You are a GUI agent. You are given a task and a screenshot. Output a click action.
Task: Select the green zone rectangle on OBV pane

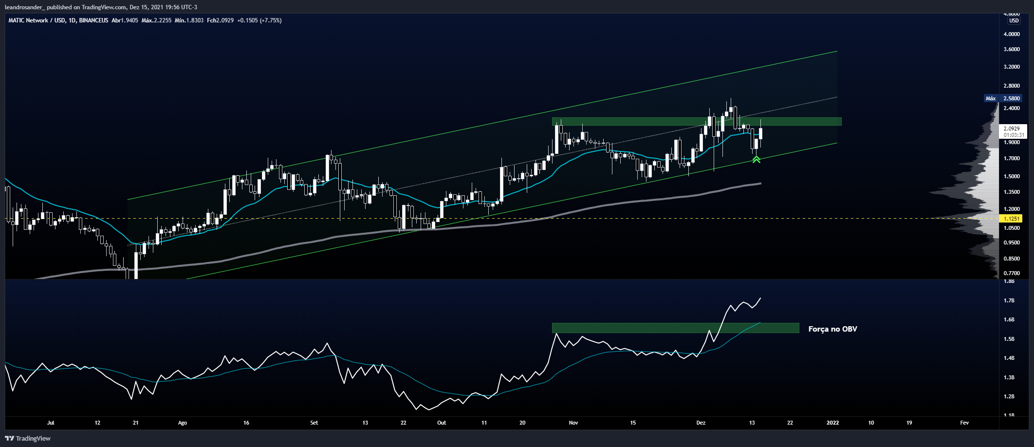675,328
